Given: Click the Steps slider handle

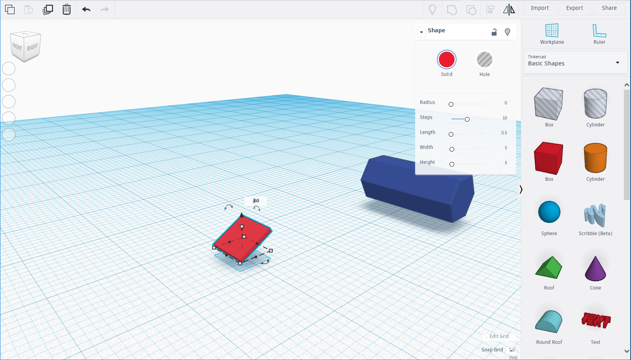Looking at the screenshot, I should click(x=467, y=119).
